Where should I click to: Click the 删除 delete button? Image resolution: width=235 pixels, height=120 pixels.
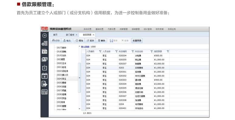[102, 41]
